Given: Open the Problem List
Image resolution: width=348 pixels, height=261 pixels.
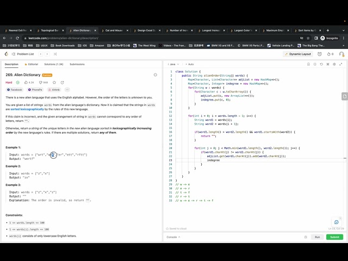Looking at the screenshot, I should pyautogui.click(x=23, y=54).
